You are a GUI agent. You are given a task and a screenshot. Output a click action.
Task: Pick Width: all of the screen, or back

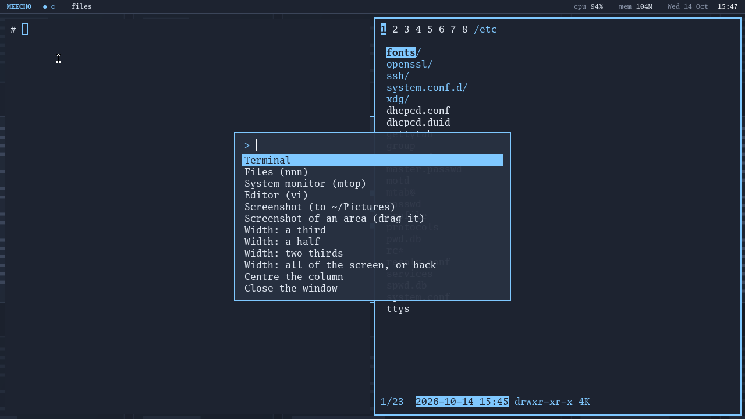click(372, 265)
